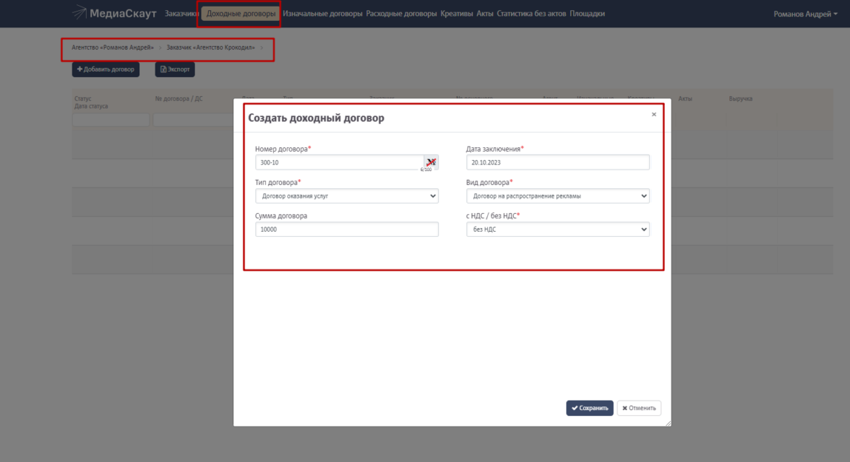Go to Изначальные договоры section
Image resolution: width=850 pixels, height=462 pixels.
click(322, 14)
